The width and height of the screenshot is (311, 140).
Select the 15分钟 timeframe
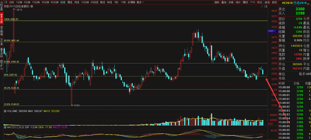pos(36,3)
